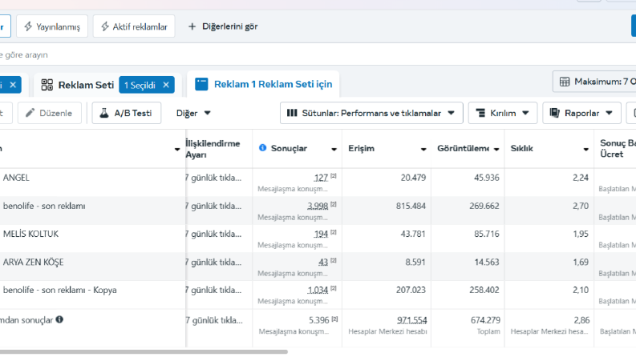Switch to the Reklam Seti tab
636x357 pixels.
coord(86,85)
